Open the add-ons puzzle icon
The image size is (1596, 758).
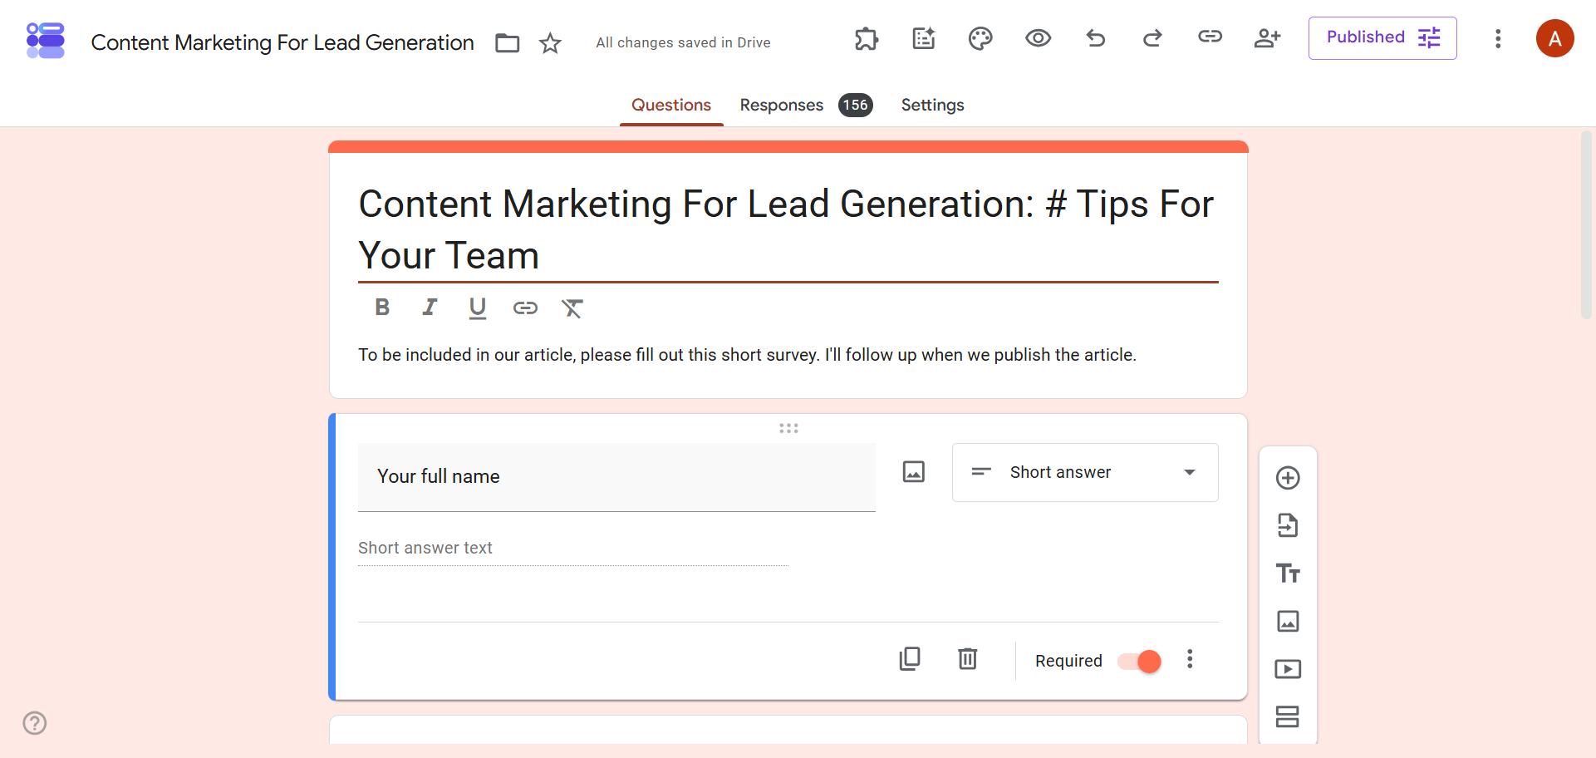click(867, 38)
